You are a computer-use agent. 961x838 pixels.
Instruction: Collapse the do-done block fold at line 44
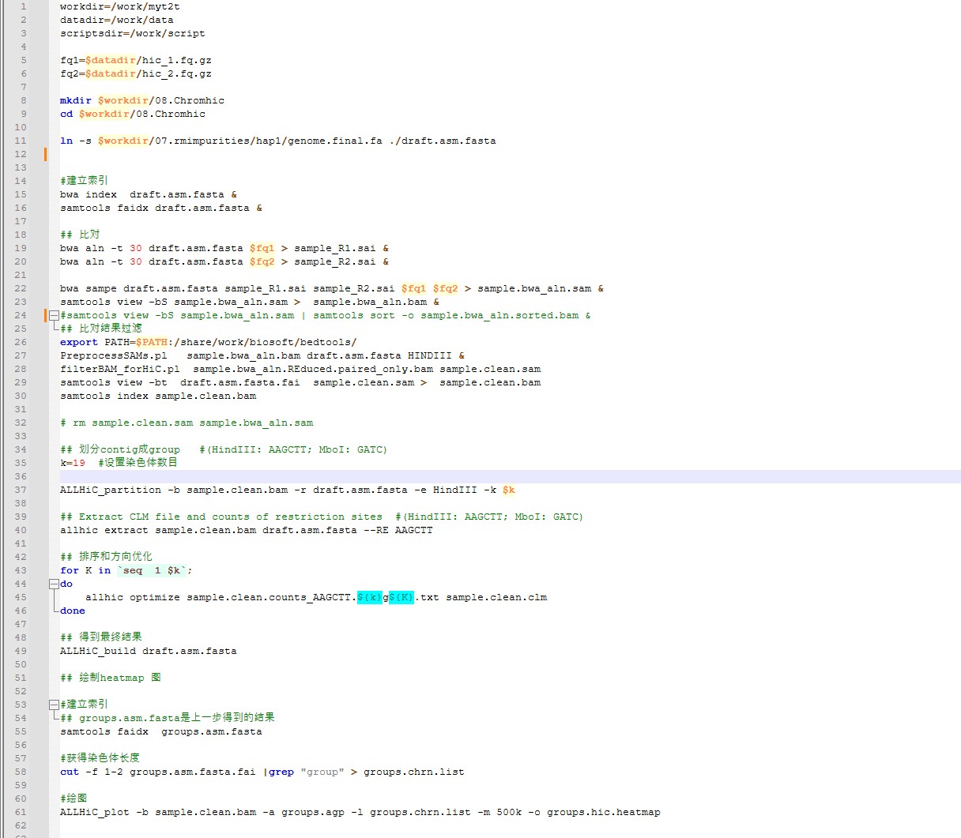click(53, 584)
